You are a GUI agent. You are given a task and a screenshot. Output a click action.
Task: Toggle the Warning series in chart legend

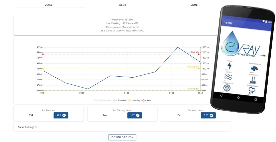click(134, 100)
